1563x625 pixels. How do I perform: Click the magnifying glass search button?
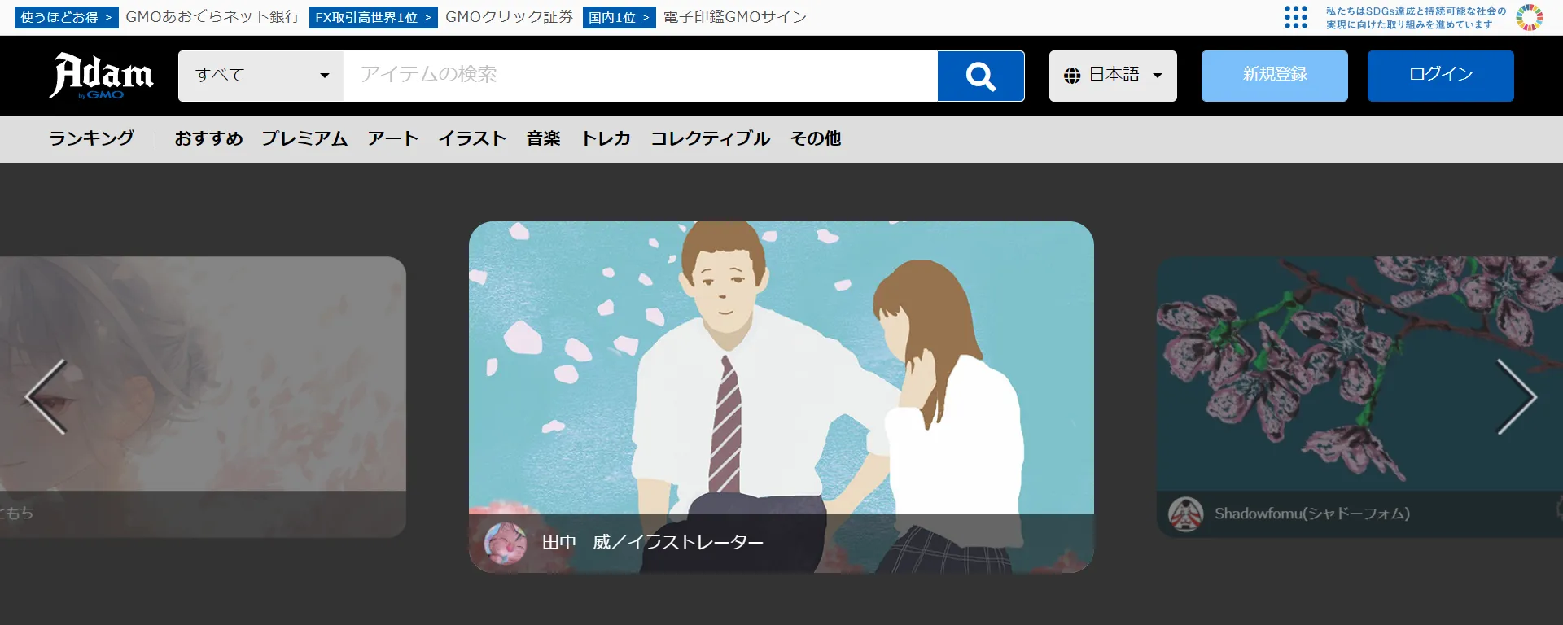coord(980,76)
